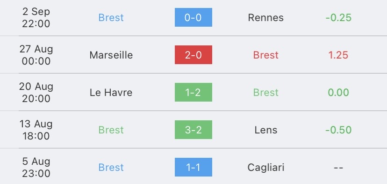Click the red 1.25 handicap value

(338, 55)
